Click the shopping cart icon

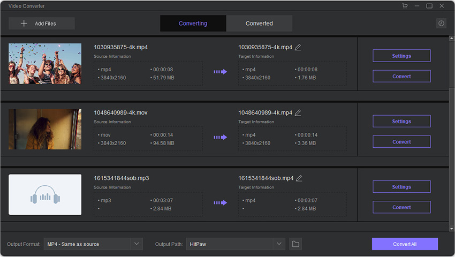click(x=405, y=5)
